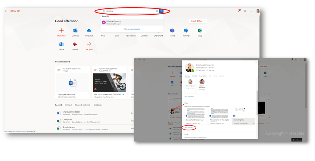
Task: Click the Start new plus icon
Action: click(x=62, y=30)
